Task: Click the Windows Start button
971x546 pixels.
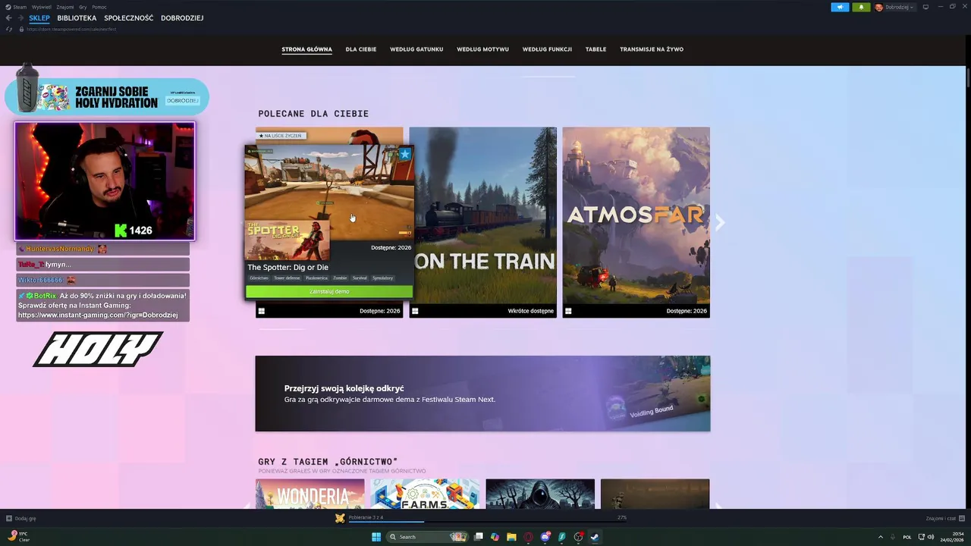Action: pyautogui.click(x=376, y=537)
